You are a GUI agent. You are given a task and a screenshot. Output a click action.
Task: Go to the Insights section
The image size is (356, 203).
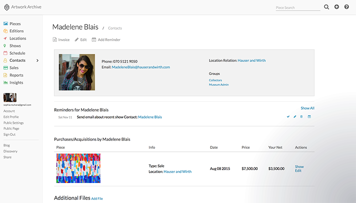pyautogui.click(x=16, y=83)
